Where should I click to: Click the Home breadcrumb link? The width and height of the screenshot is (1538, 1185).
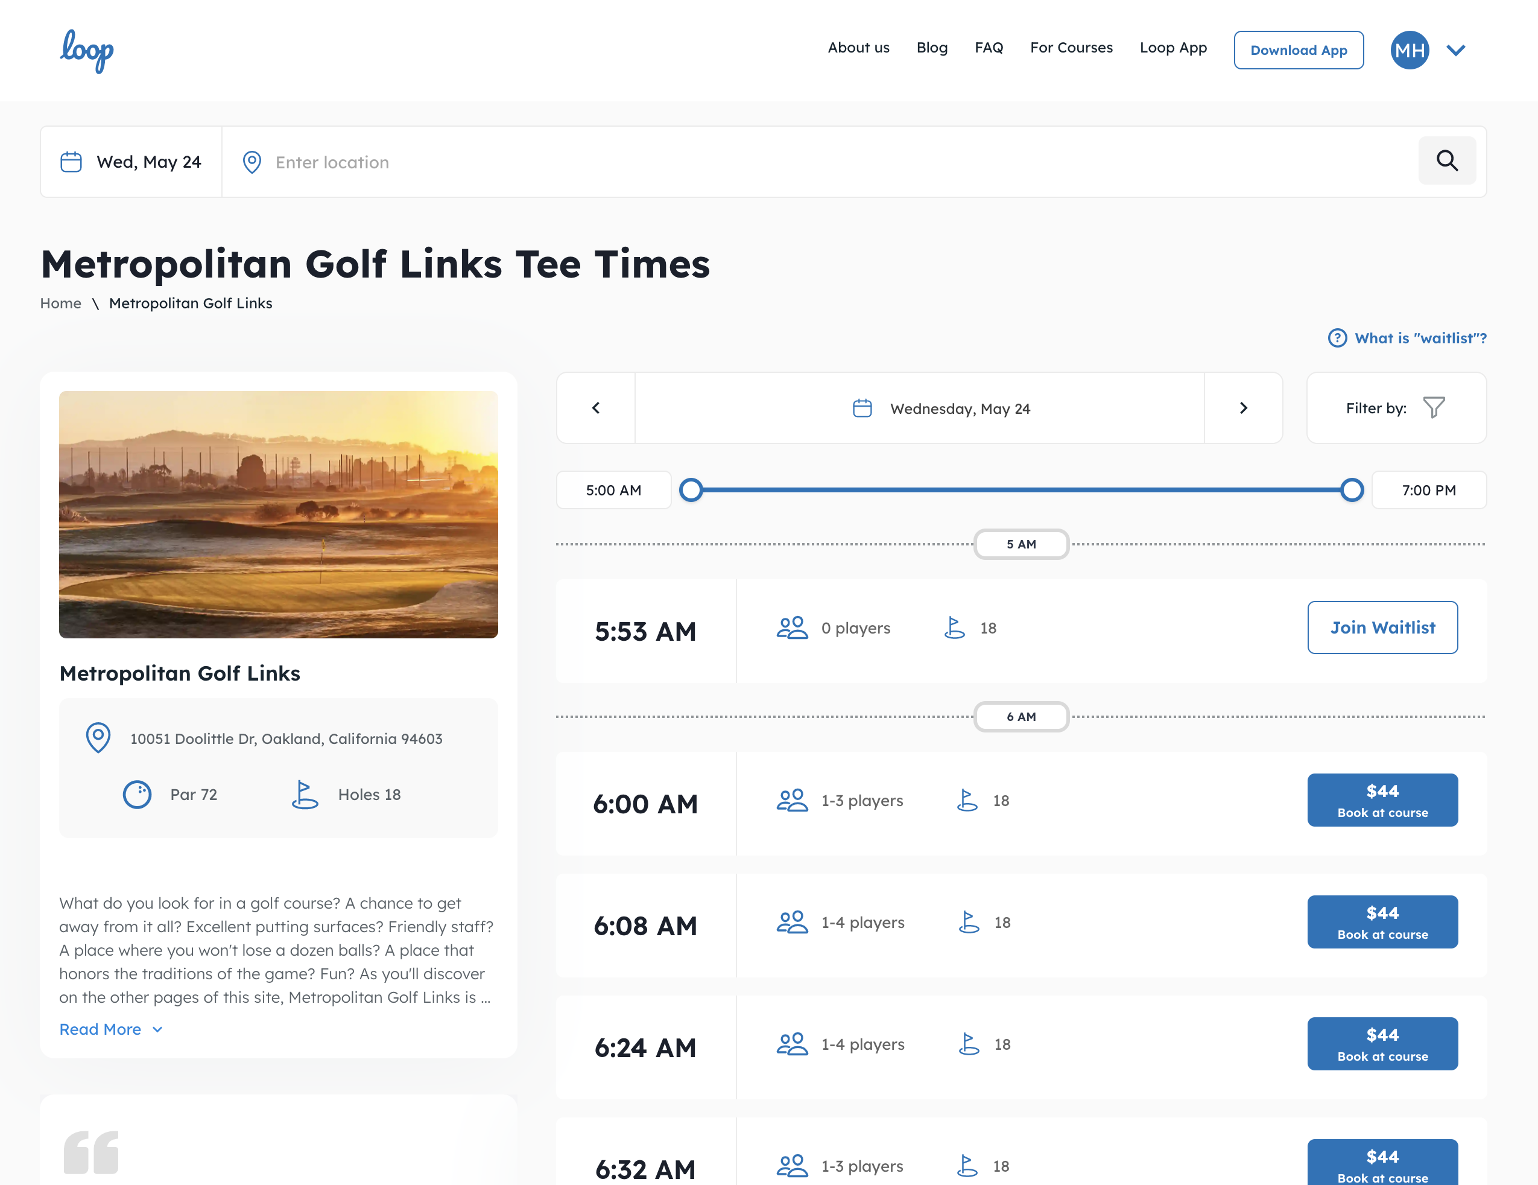[x=60, y=303]
